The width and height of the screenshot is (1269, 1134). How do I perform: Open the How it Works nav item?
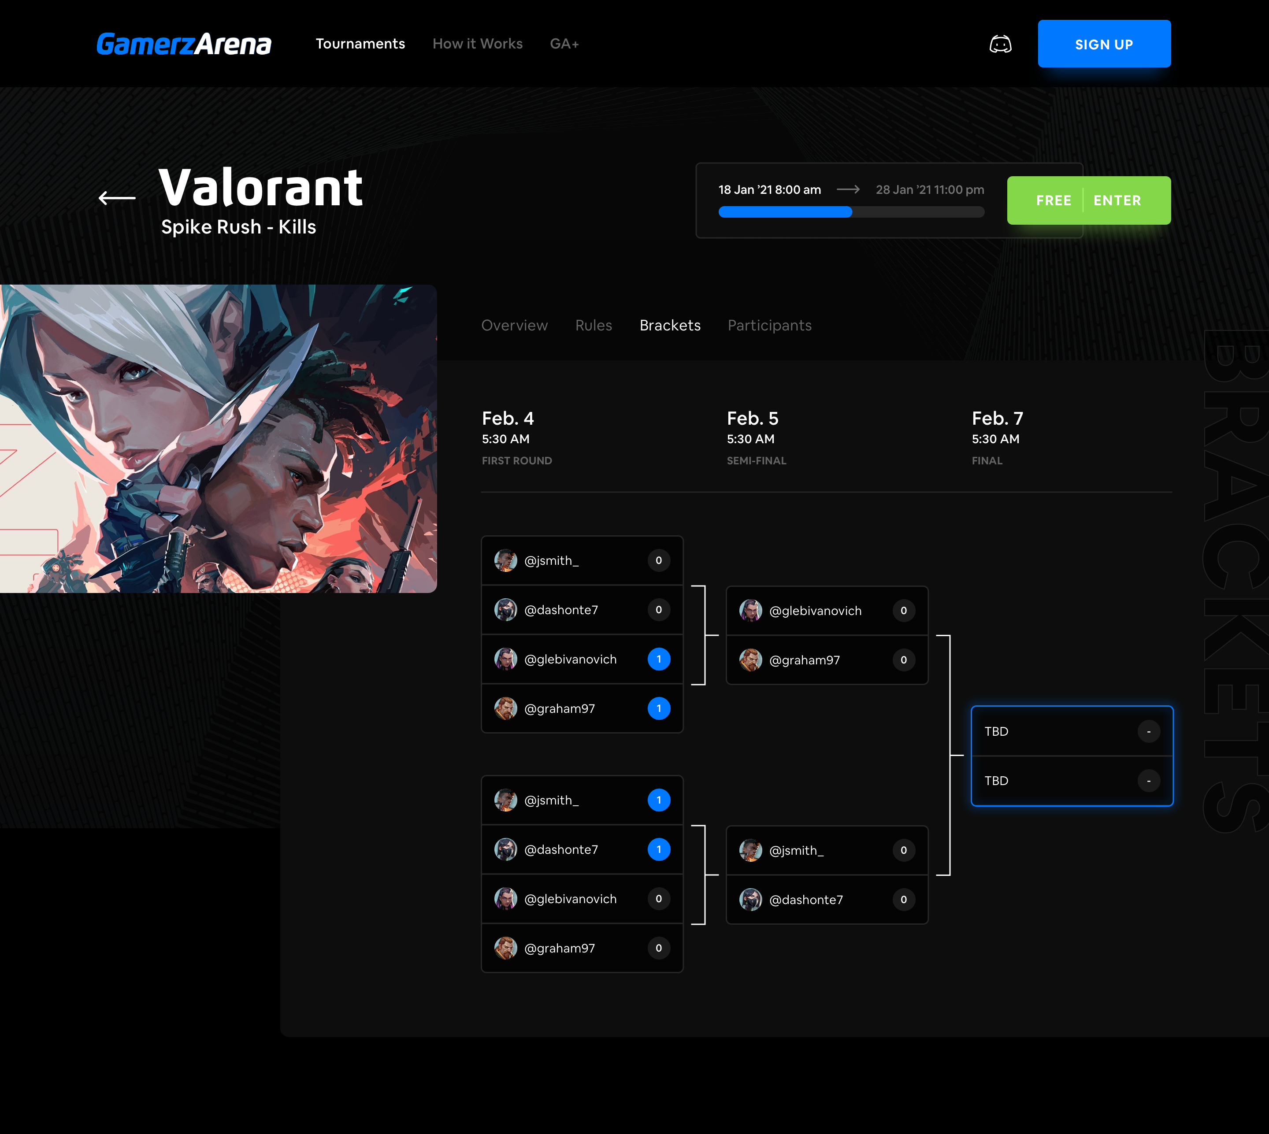point(478,44)
